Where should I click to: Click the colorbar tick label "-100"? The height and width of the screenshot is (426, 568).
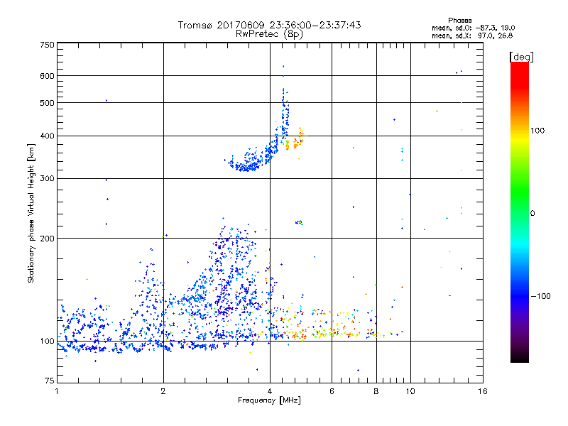click(540, 296)
